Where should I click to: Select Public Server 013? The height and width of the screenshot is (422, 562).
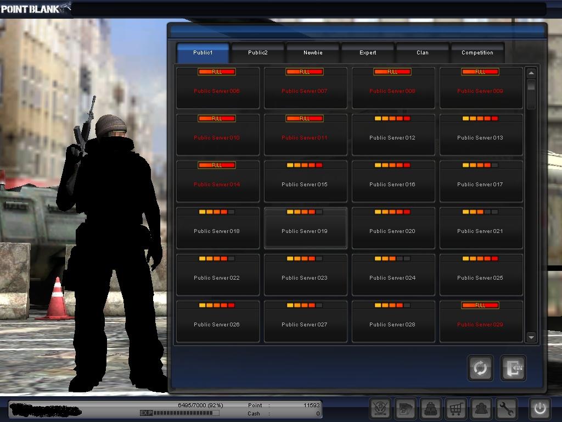coord(481,135)
